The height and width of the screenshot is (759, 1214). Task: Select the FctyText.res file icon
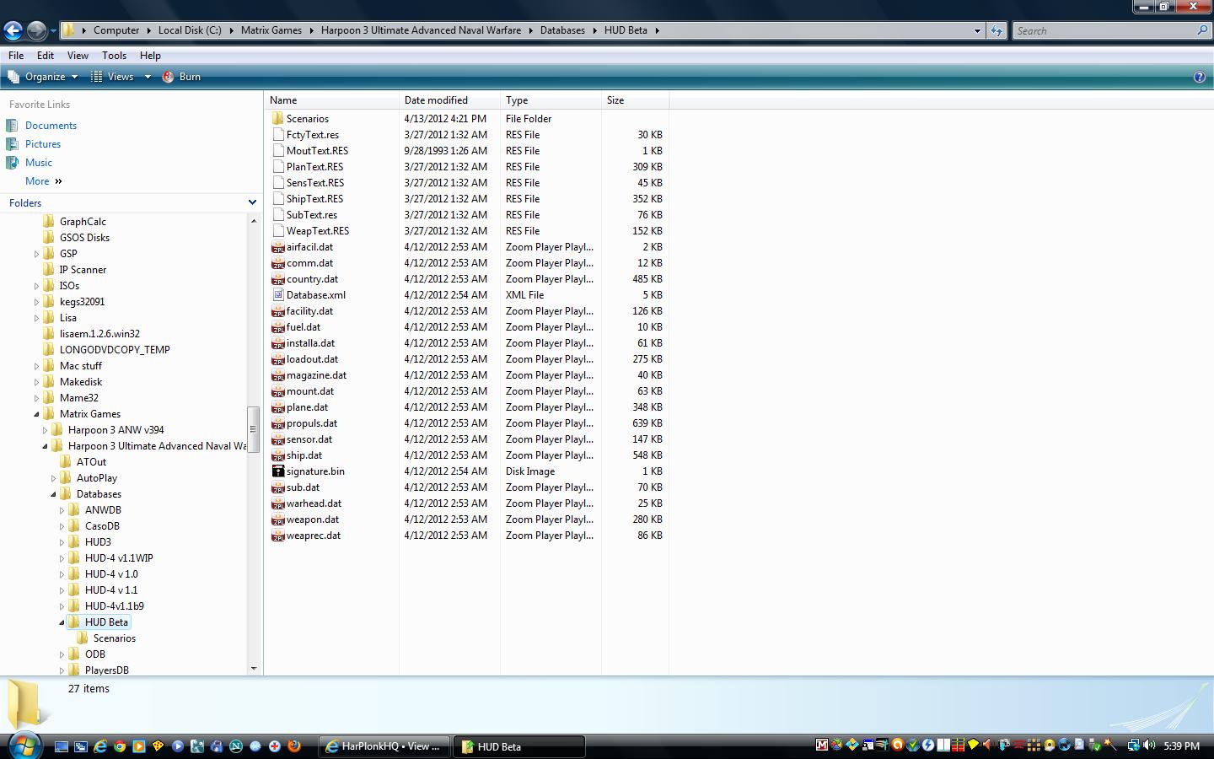click(277, 135)
